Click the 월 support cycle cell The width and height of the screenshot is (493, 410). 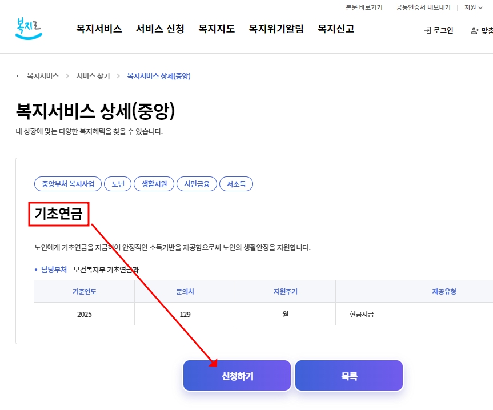coord(286,314)
